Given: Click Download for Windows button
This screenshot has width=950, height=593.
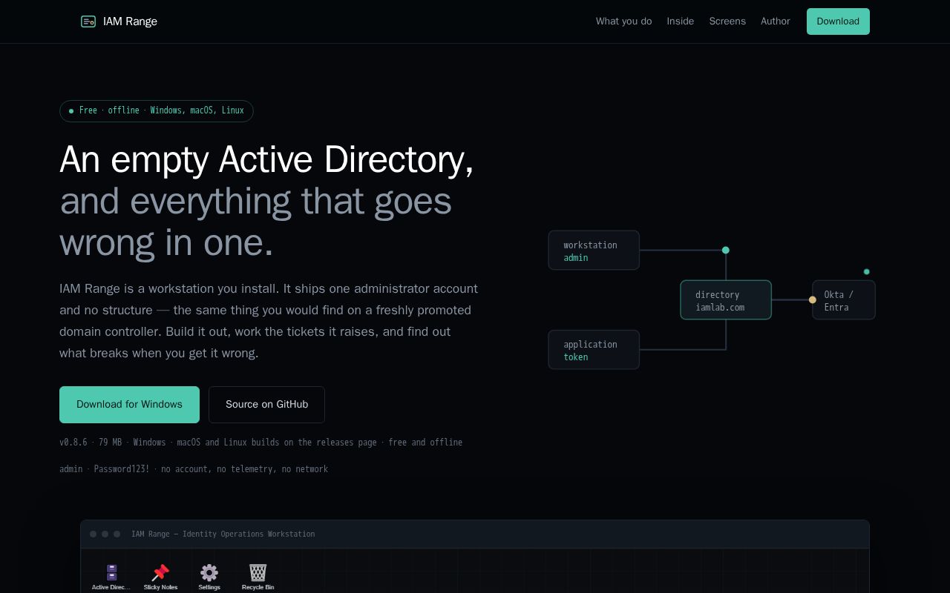Looking at the screenshot, I should [x=129, y=405].
